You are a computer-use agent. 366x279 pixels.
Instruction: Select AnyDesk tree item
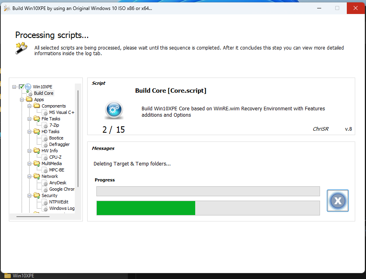[58, 183]
